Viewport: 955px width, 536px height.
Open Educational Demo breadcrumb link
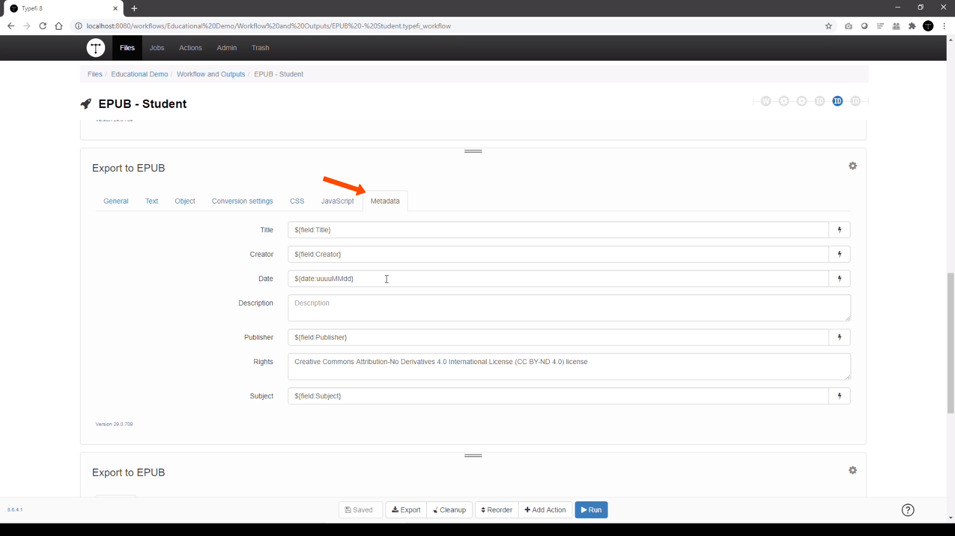click(x=140, y=74)
